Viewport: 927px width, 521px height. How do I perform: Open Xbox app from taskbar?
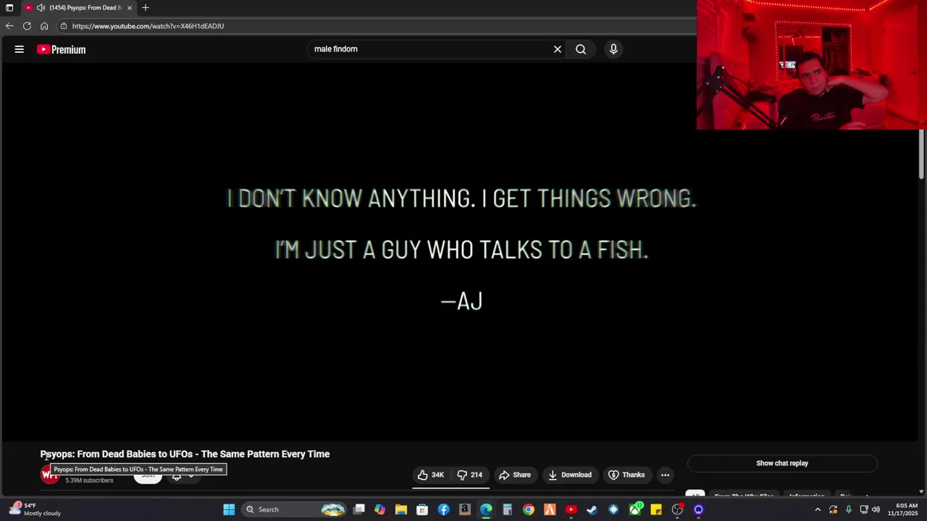pos(635,509)
